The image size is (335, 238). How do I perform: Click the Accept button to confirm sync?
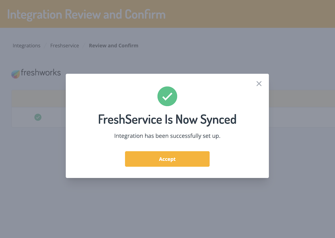point(167,159)
